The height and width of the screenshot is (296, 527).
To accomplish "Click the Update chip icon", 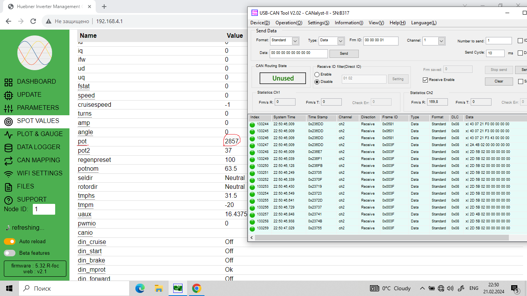I will [x=8, y=95].
